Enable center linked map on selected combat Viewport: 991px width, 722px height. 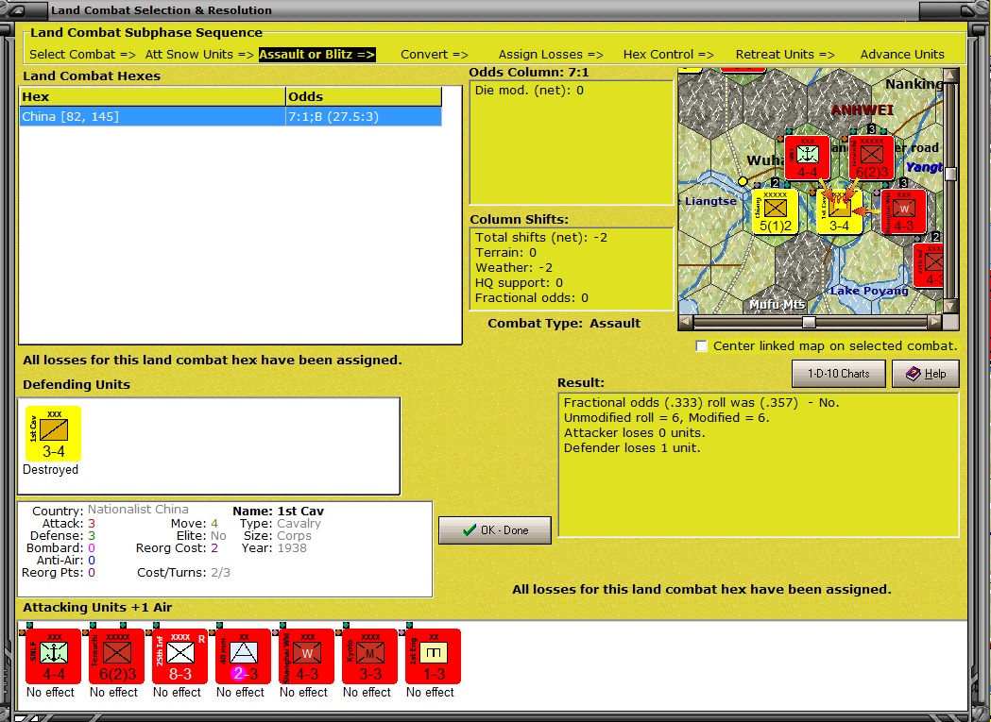click(702, 346)
